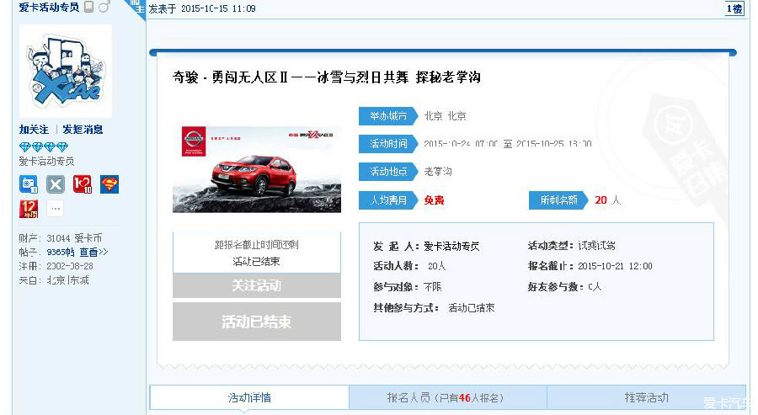Select the 其他参与方式 活动已结束 text
Screen dimensions: 758x415
tap(434, 308)
